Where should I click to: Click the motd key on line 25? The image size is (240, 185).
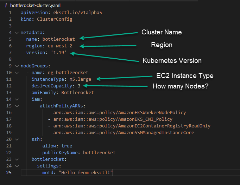click(x=48, y=173)
